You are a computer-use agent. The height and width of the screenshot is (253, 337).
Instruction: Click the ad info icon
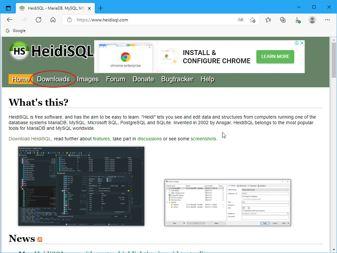coord(297,43)
